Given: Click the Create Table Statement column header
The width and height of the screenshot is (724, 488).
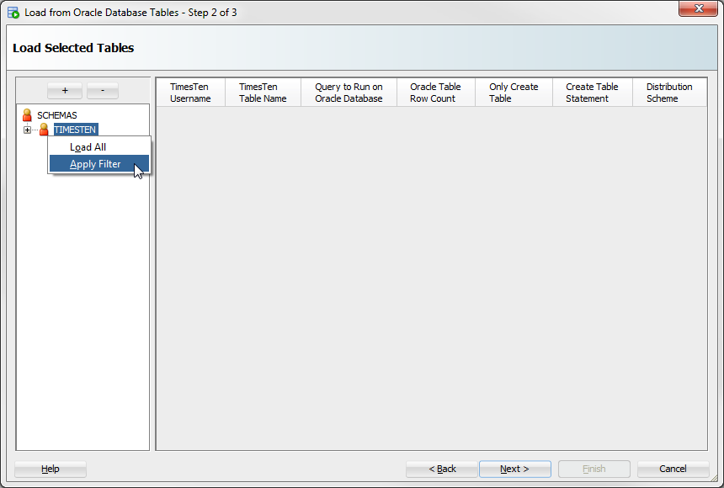Looking at the screenshot, I should [x=593, y=93].
